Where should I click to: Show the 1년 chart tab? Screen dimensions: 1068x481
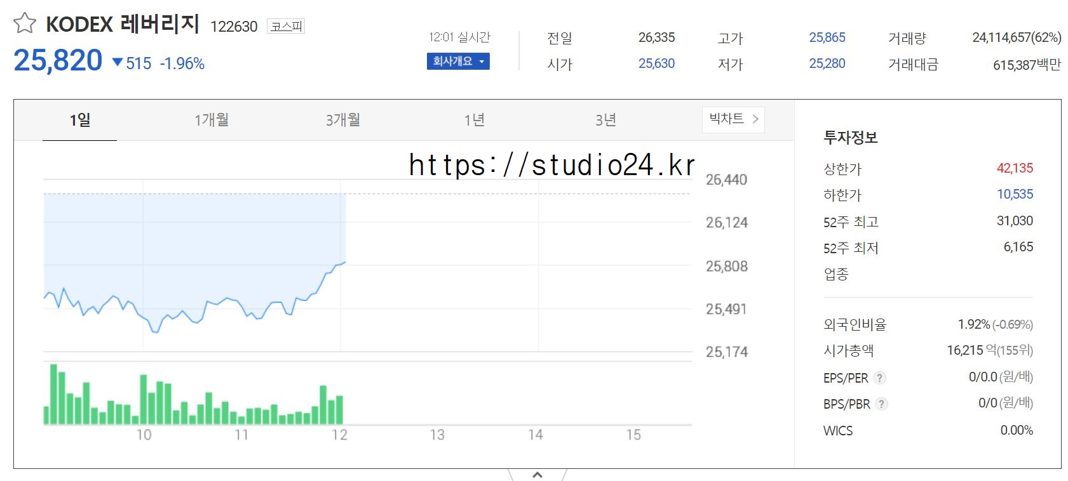tap(475, 120)
